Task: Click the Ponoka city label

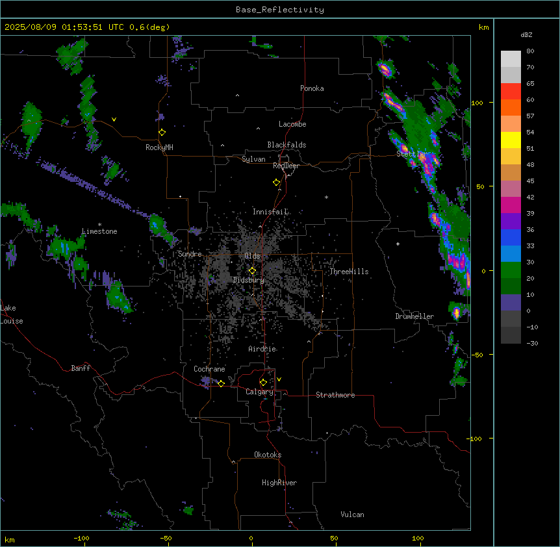Action: [x=312, y=88]
